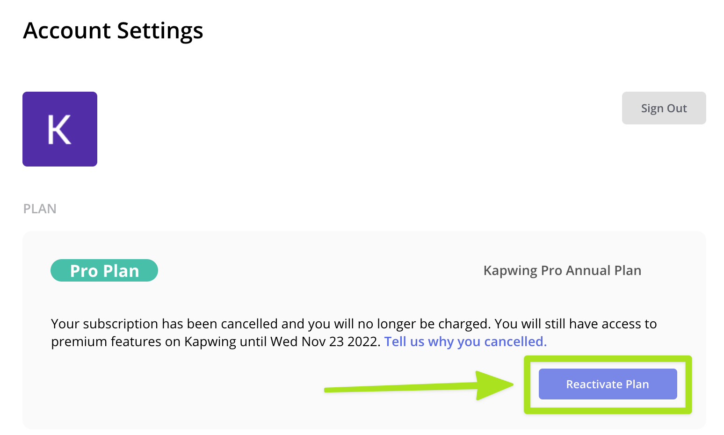Click the Account Settings heading

point(113,31)
